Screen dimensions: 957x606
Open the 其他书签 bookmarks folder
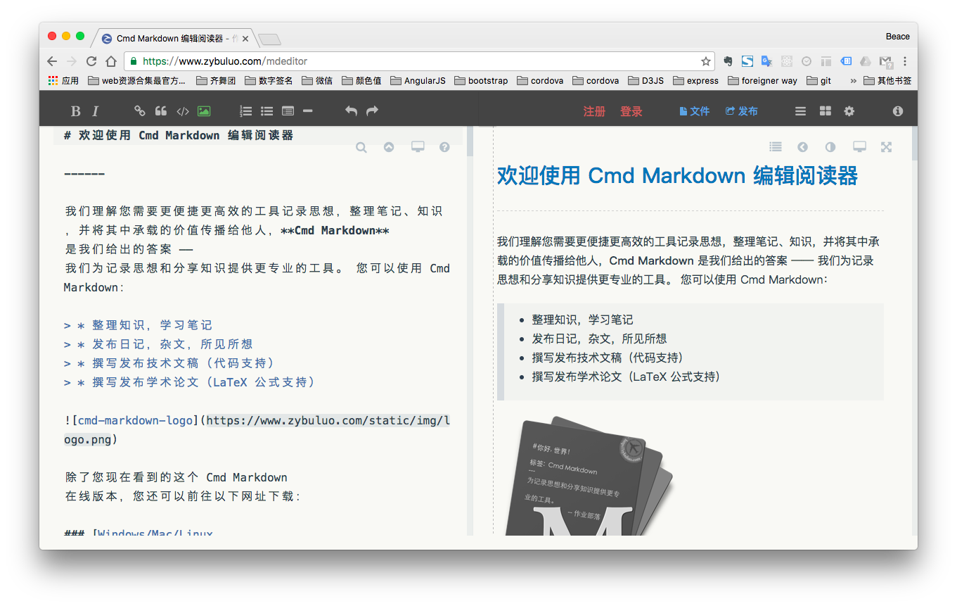click(887, 80)
